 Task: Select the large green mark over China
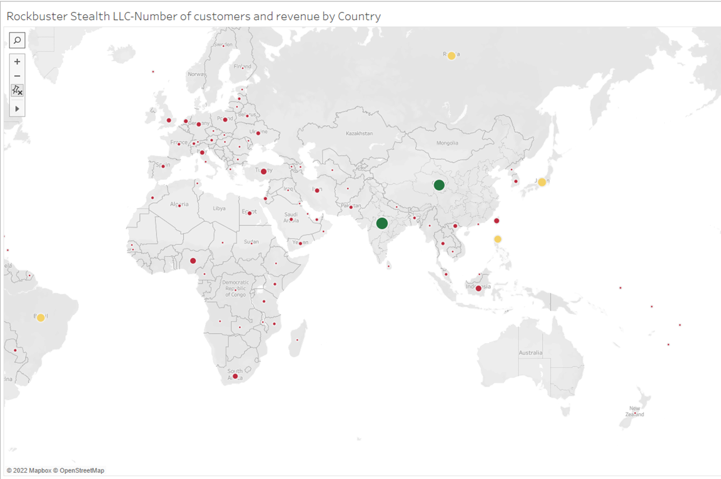coord(438,185)
